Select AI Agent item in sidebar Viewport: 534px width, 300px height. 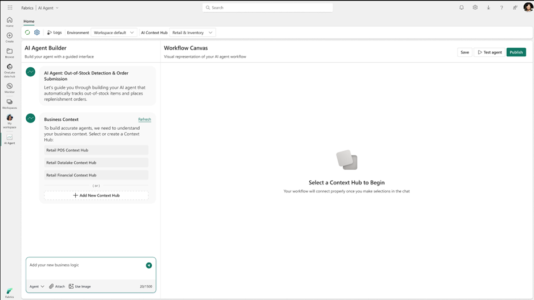click(x=10, y=139)
